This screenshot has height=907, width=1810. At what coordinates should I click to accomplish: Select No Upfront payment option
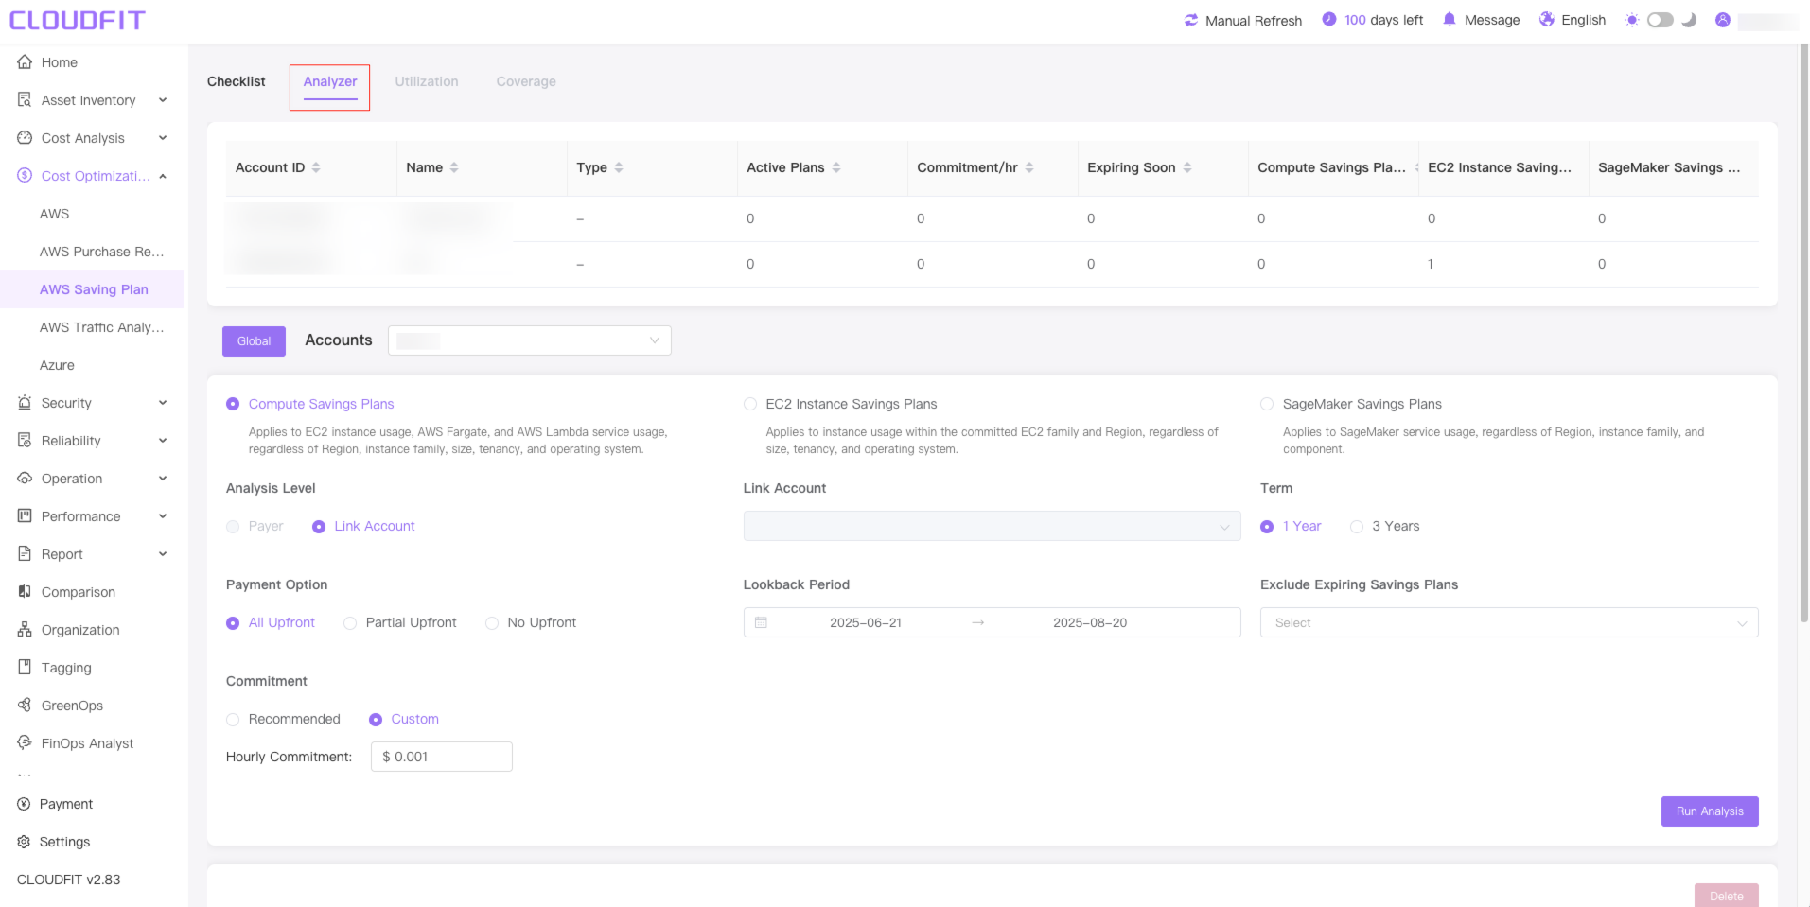coord(492,623)
